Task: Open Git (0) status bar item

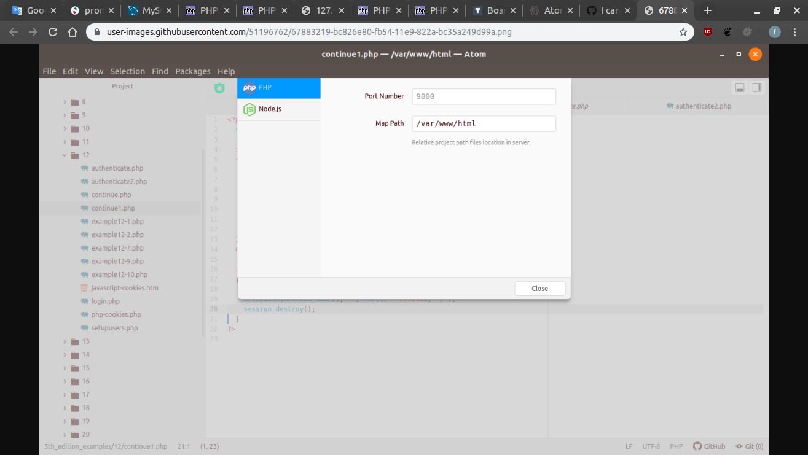Action: click(x=749, y=446)
